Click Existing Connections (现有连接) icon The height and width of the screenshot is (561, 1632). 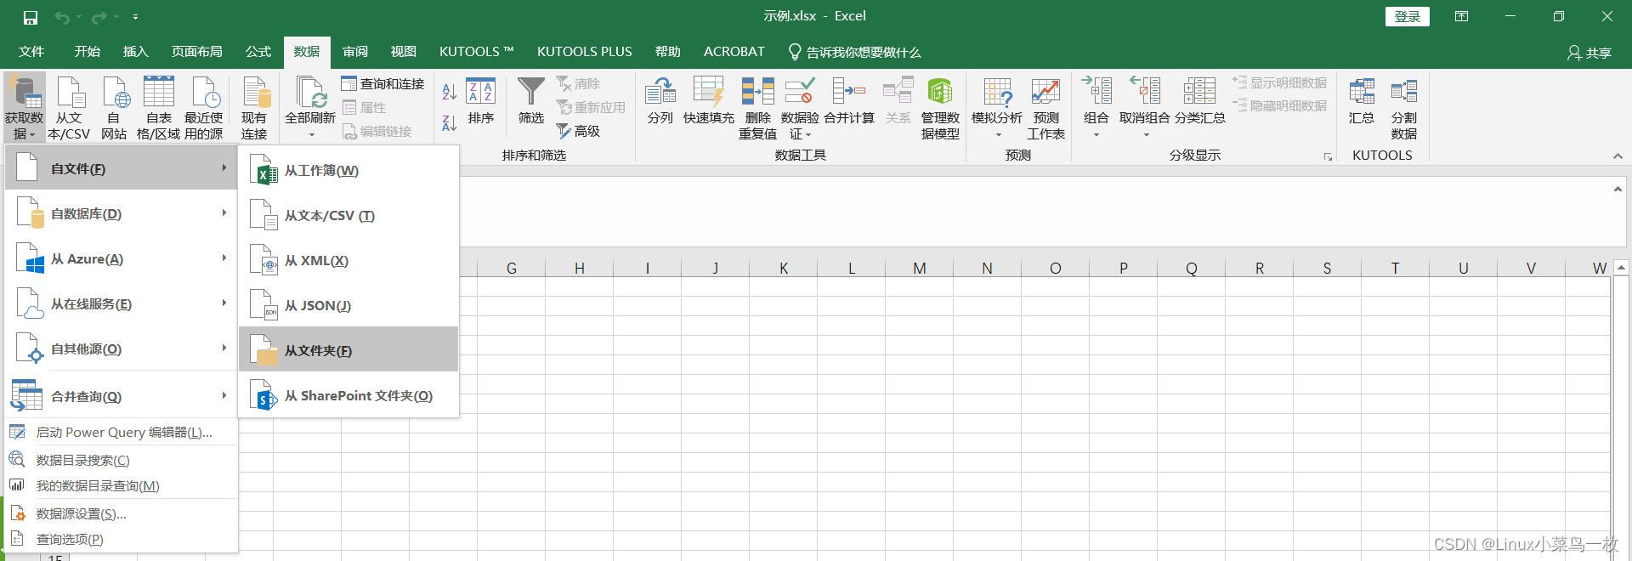[254, 108]
